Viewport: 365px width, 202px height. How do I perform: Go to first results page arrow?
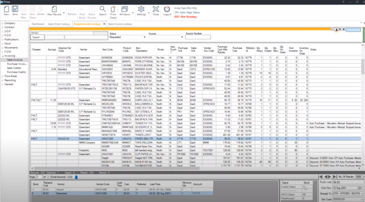click(x=321, y=177)
